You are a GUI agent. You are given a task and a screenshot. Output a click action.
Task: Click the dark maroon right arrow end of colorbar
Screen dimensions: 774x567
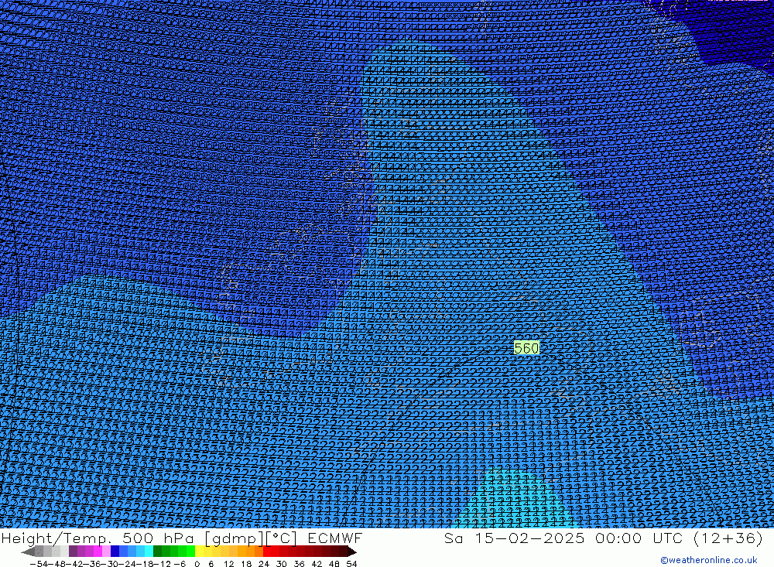[x=352, y=552]
